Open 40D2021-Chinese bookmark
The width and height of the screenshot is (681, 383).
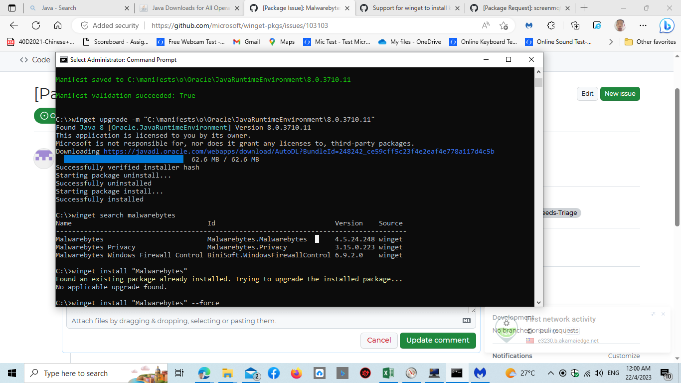41,42
